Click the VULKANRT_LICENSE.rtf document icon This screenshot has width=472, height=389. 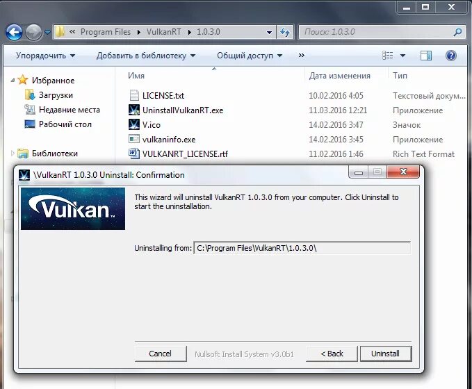134,154
